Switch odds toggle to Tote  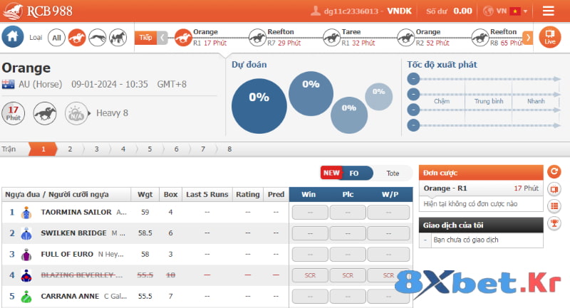coord(393,173)
